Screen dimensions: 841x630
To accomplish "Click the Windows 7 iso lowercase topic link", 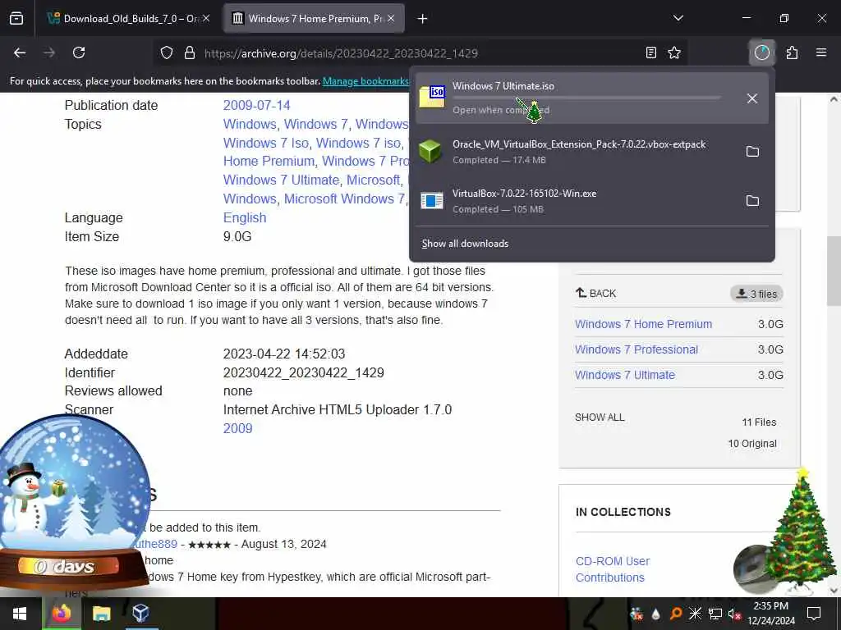I will click(x=358, y=144).
